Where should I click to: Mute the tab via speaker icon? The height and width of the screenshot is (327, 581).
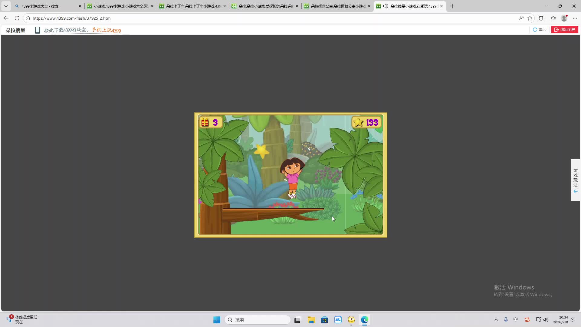pyautogui.click(x=386, y=6)
